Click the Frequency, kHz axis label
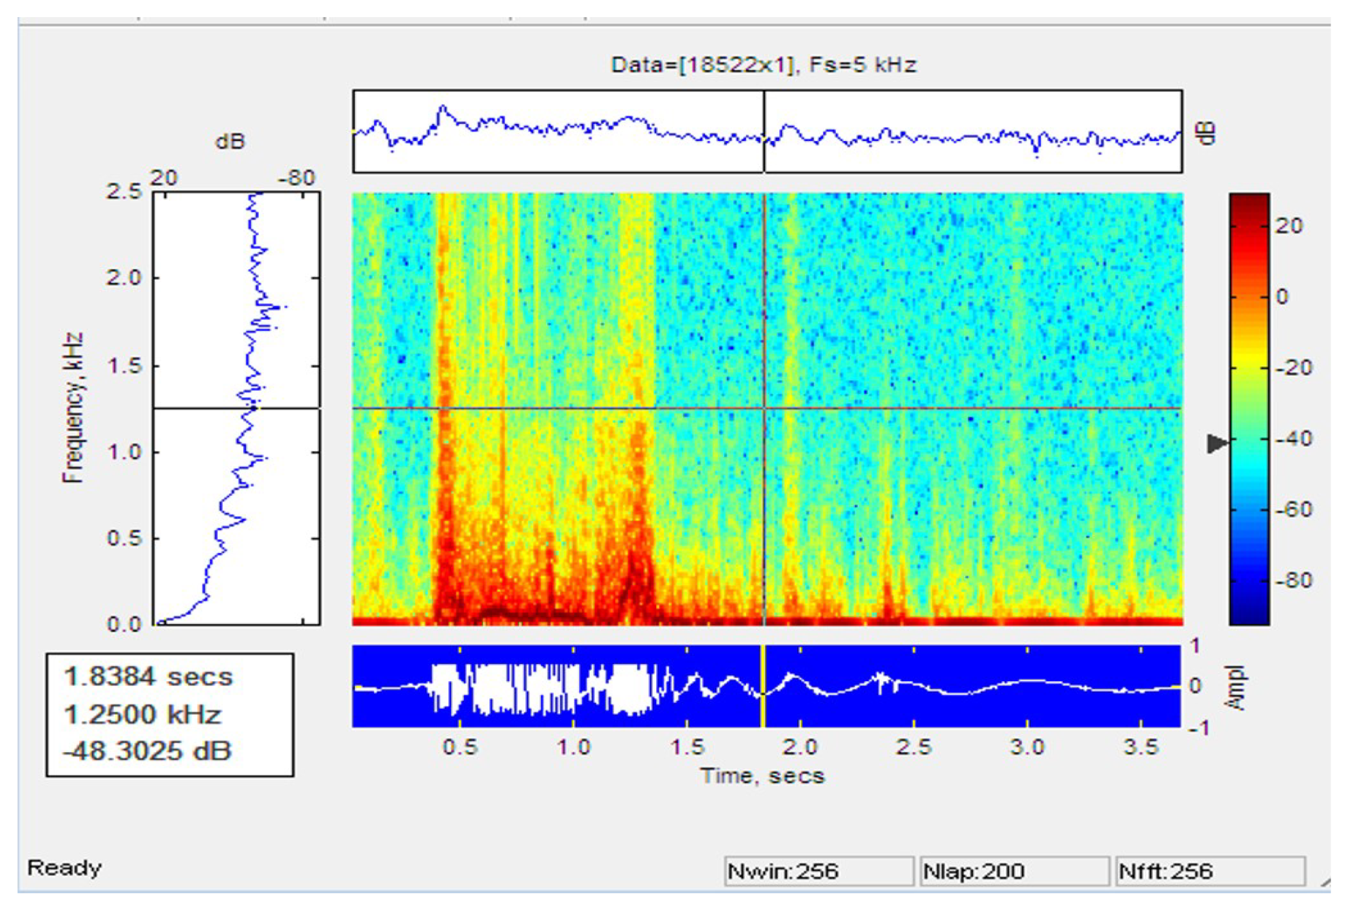This screenshot has height=912, width=1351. pos(73,408)
